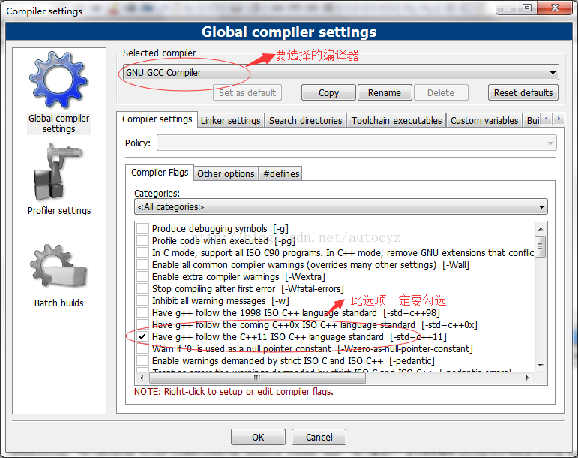Click the Cancel button

point(319,437)
